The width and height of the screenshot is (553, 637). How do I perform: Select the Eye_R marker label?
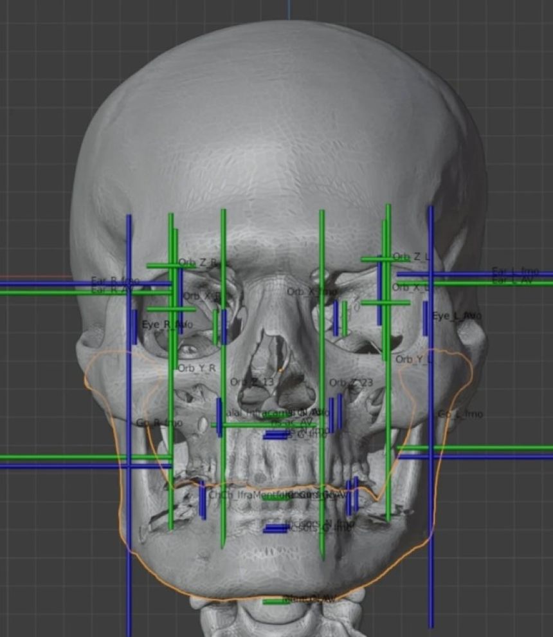click(x=167, y=324)
